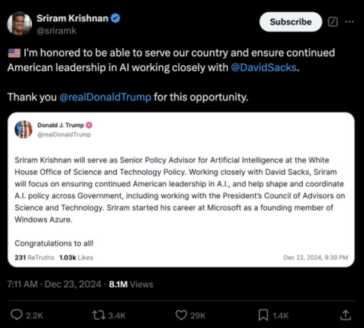
Task: Click the Subscribe button
Action: pyautogui.click(x=290, y=22)
